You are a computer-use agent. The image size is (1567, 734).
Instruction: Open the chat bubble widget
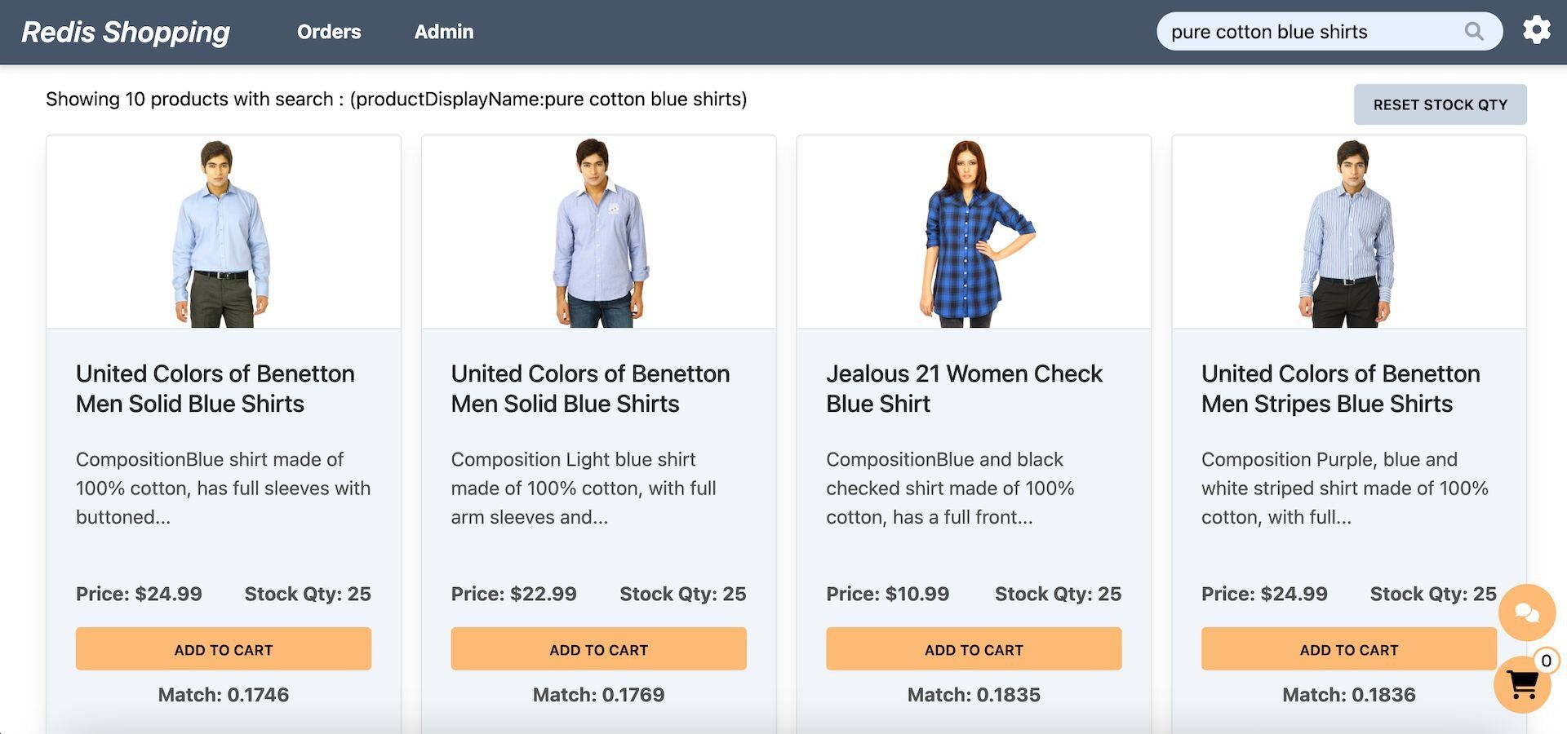pos(1526,612)
